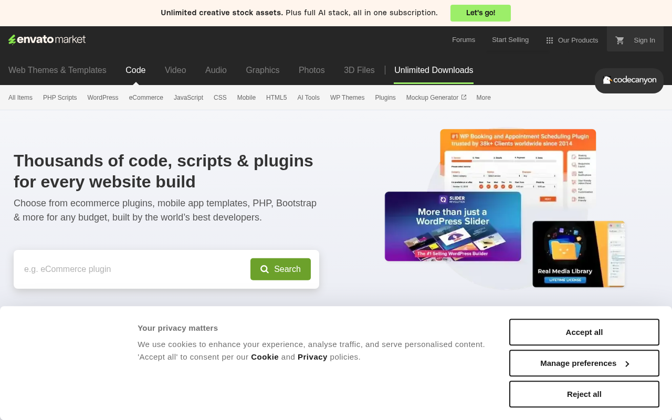Click the 'Choose from ecommerce plugins' description text
This screenshot has height=420, width=672.
(165, 210)
